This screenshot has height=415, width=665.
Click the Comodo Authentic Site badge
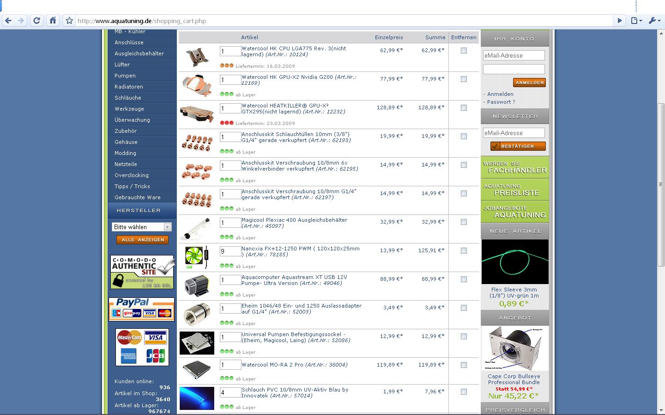[x=142, y=272]
